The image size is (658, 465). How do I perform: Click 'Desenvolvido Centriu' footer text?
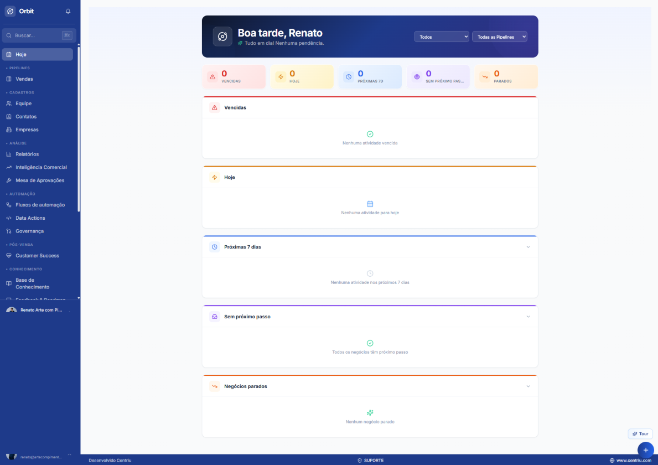click(110, 461)
